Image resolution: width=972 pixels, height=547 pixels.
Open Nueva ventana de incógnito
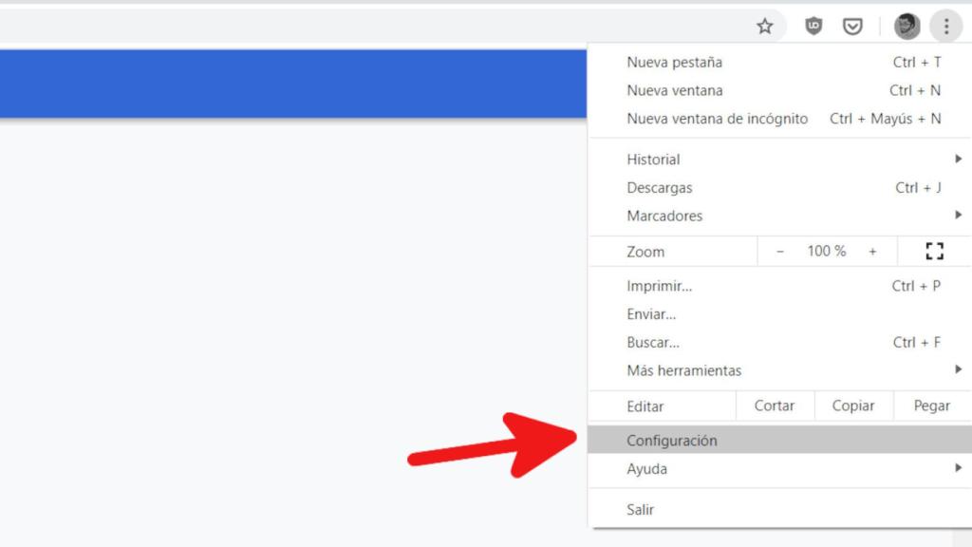(x=780, y=119)
